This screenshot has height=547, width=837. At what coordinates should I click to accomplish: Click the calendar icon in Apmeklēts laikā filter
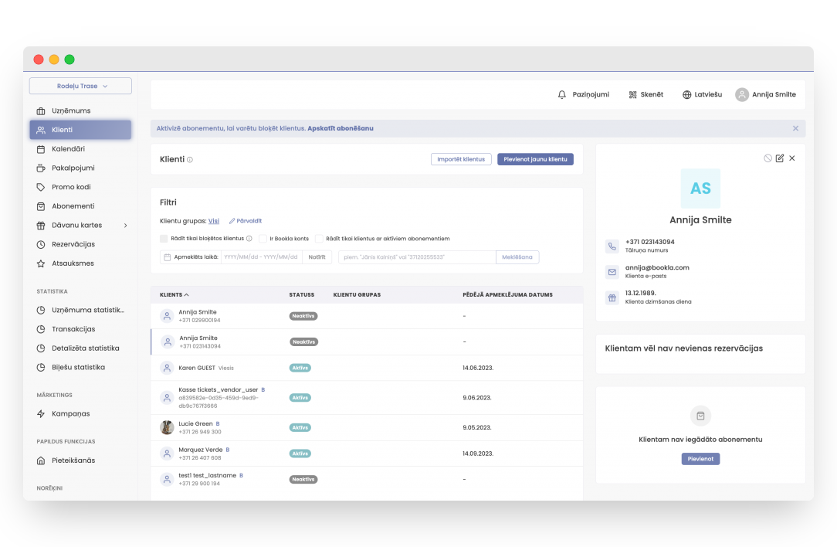click(167, 257)
